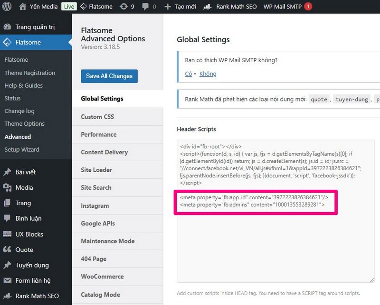
Task: Click the tuyen-dung content type tag
Action: point(351,99)
